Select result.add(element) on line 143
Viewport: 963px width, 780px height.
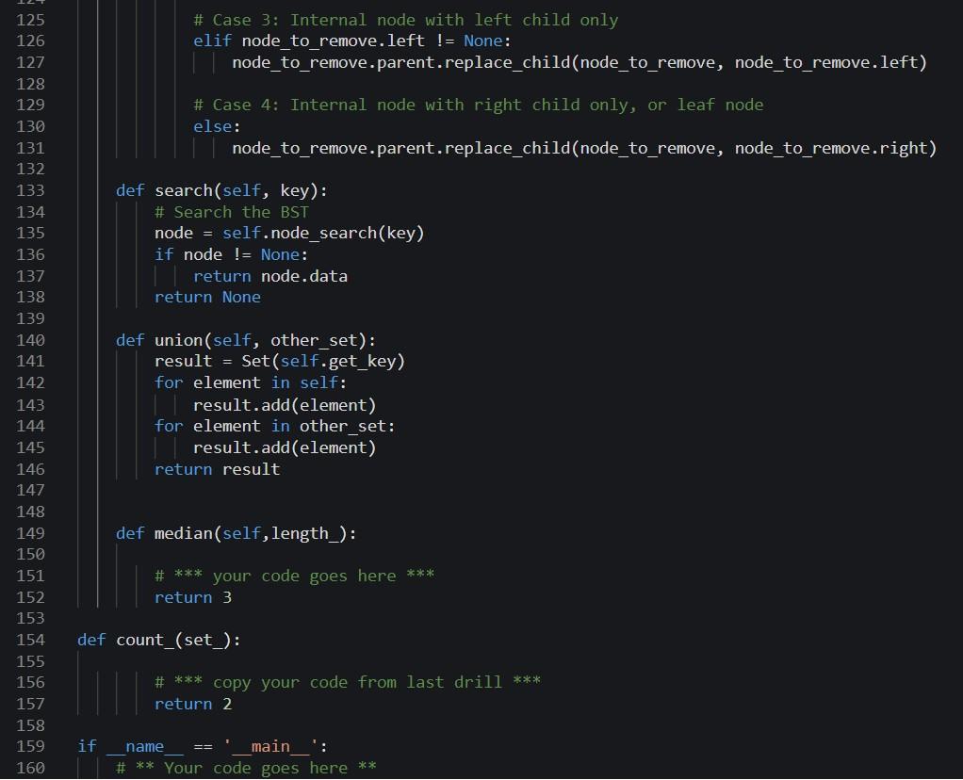[283, 404]
